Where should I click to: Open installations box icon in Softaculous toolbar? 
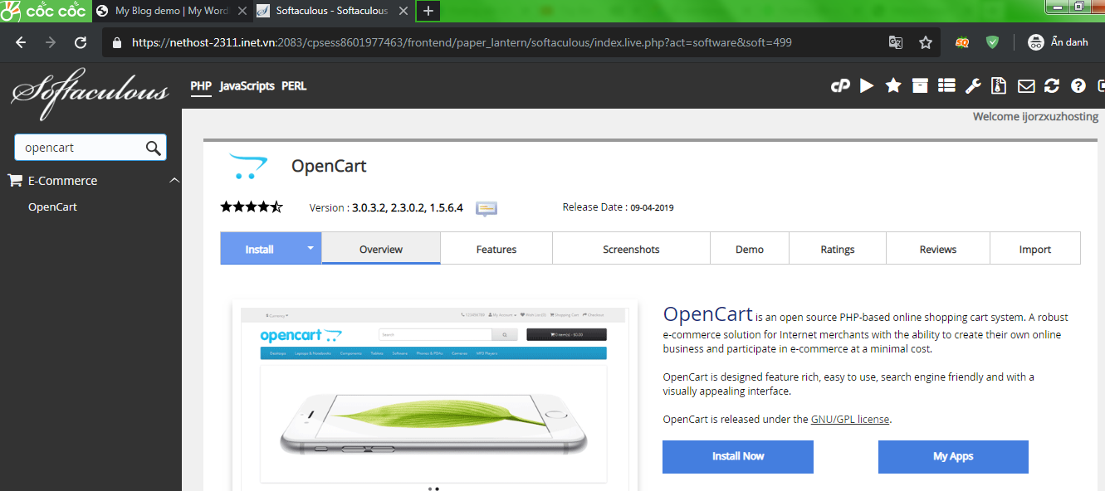click(920, 85)
